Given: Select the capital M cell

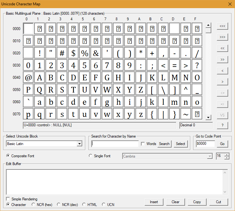Looking at the screenshot, I should tap(174, 78).
